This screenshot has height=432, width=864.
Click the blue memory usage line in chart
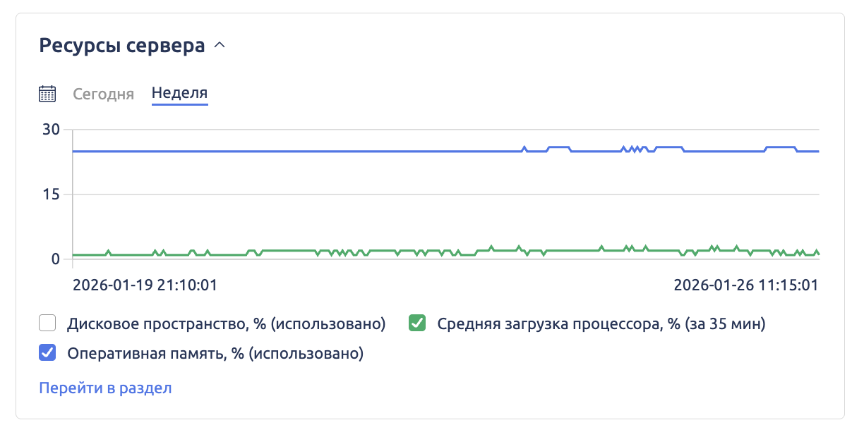282,151
